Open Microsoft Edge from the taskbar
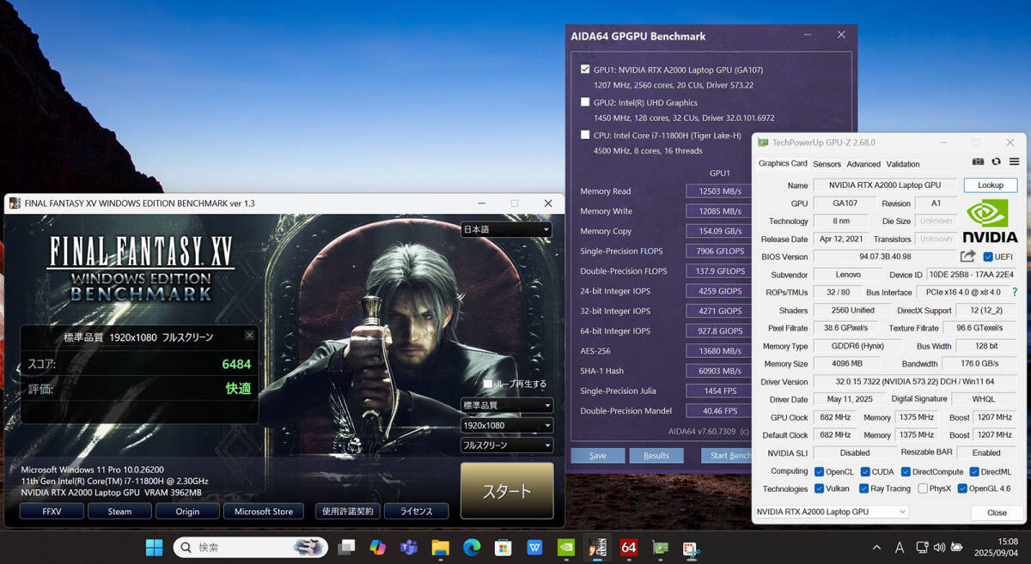The image size is (1031, 564). [x=472, y=547]
